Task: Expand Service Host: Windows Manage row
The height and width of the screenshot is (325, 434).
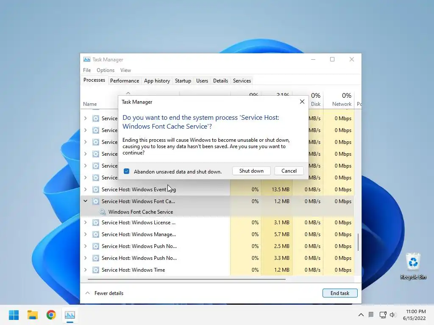Action: (x=86, y=234)
